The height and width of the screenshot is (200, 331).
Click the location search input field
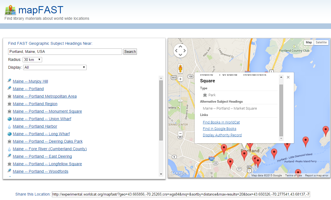(x=65, y=51)
